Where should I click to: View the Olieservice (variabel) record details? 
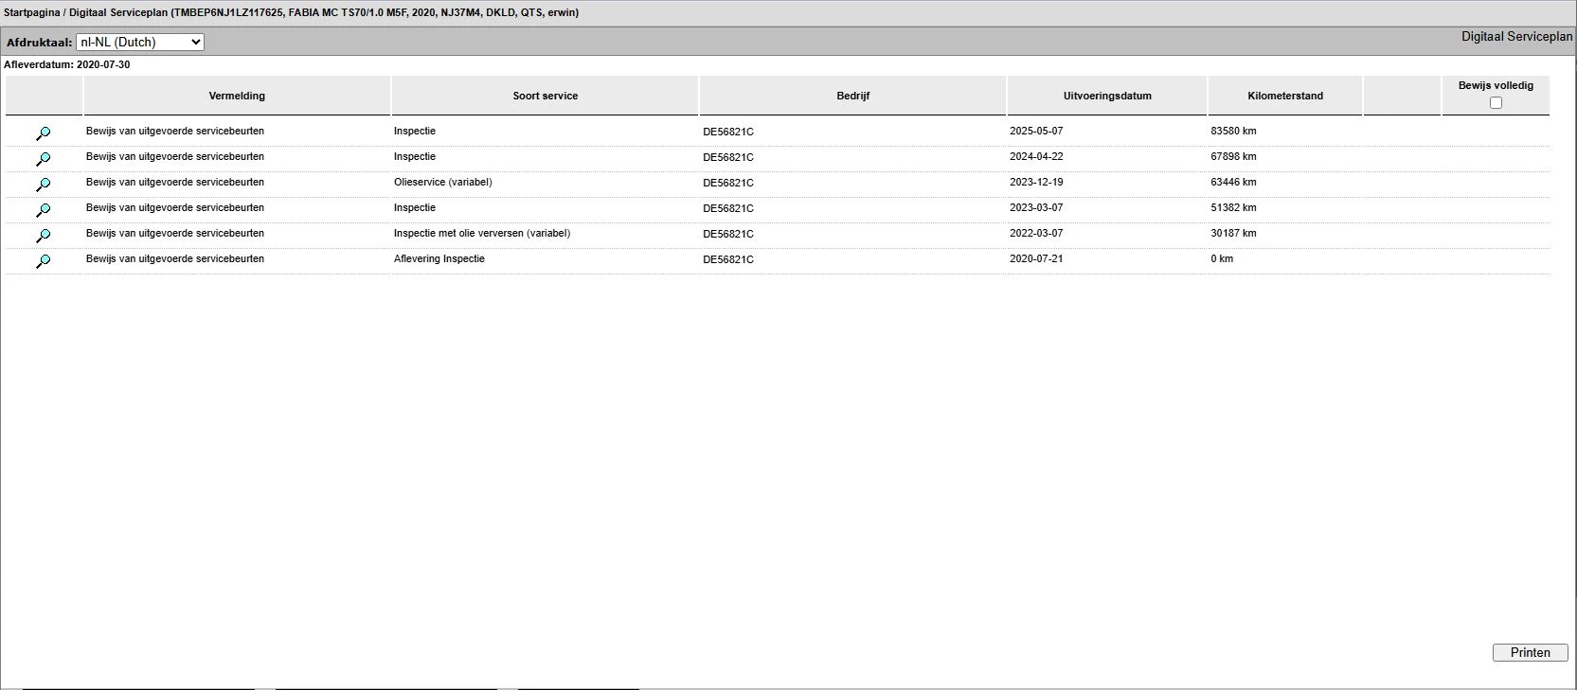(x=44, y=185)
